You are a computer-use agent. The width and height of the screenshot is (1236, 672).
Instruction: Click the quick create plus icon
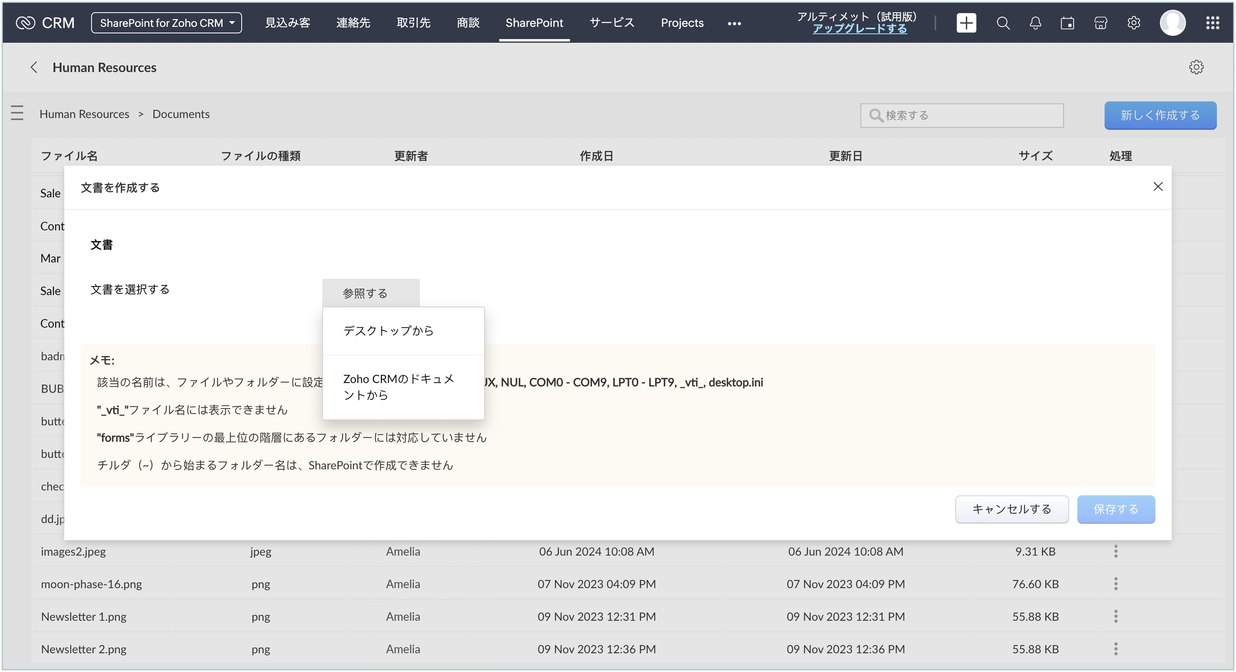point(966,22)
